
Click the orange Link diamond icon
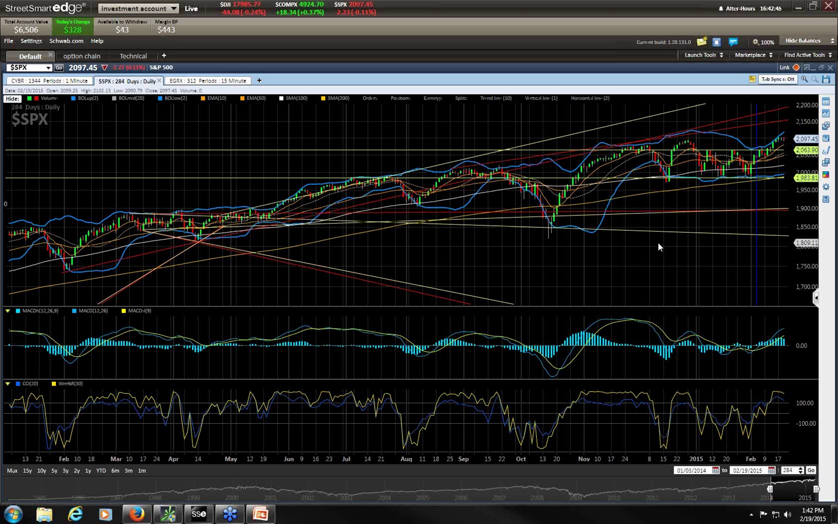pyautogui.click(x=796, y=67)
